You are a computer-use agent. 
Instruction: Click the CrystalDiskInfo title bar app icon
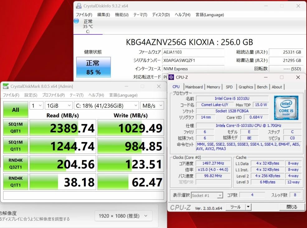click(79, 6)
